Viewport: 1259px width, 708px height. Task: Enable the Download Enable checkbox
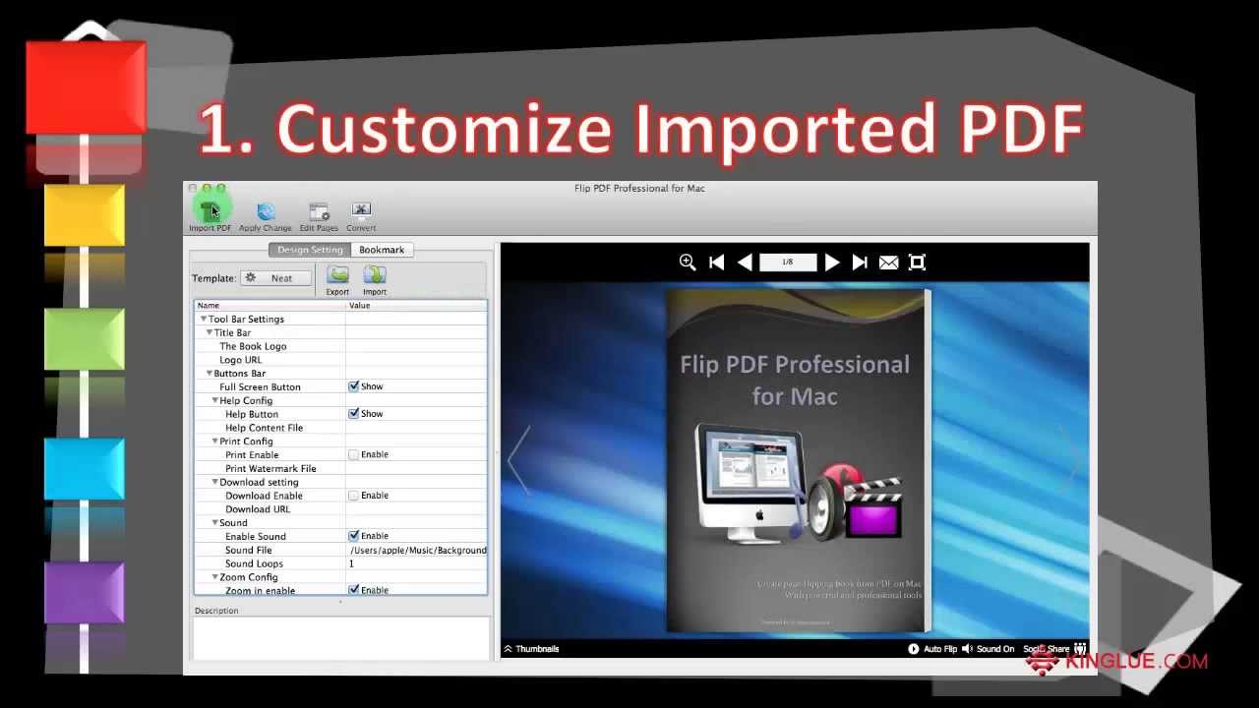(x=353, y=496)
